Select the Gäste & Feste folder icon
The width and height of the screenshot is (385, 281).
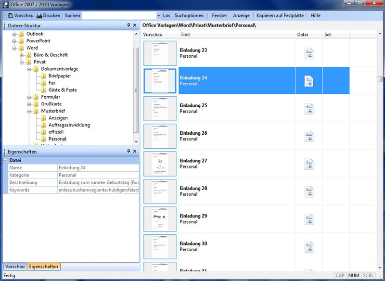pyautogui.click(x=43, y=90)
